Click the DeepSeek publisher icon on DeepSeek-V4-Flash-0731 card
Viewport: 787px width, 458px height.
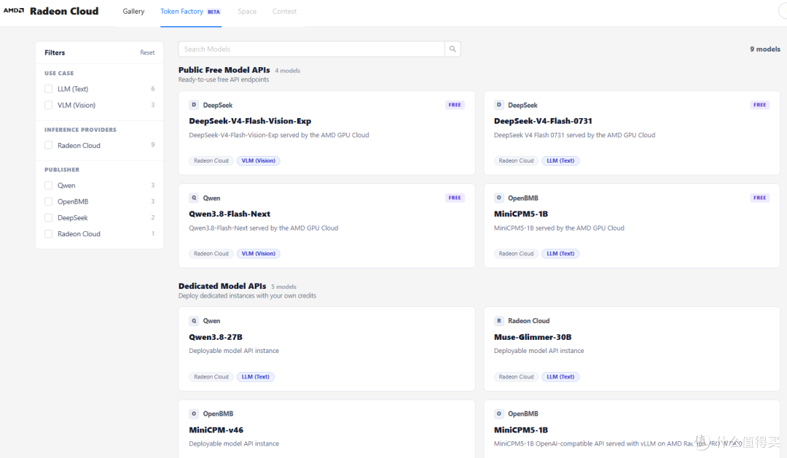(x=498, y=105)
